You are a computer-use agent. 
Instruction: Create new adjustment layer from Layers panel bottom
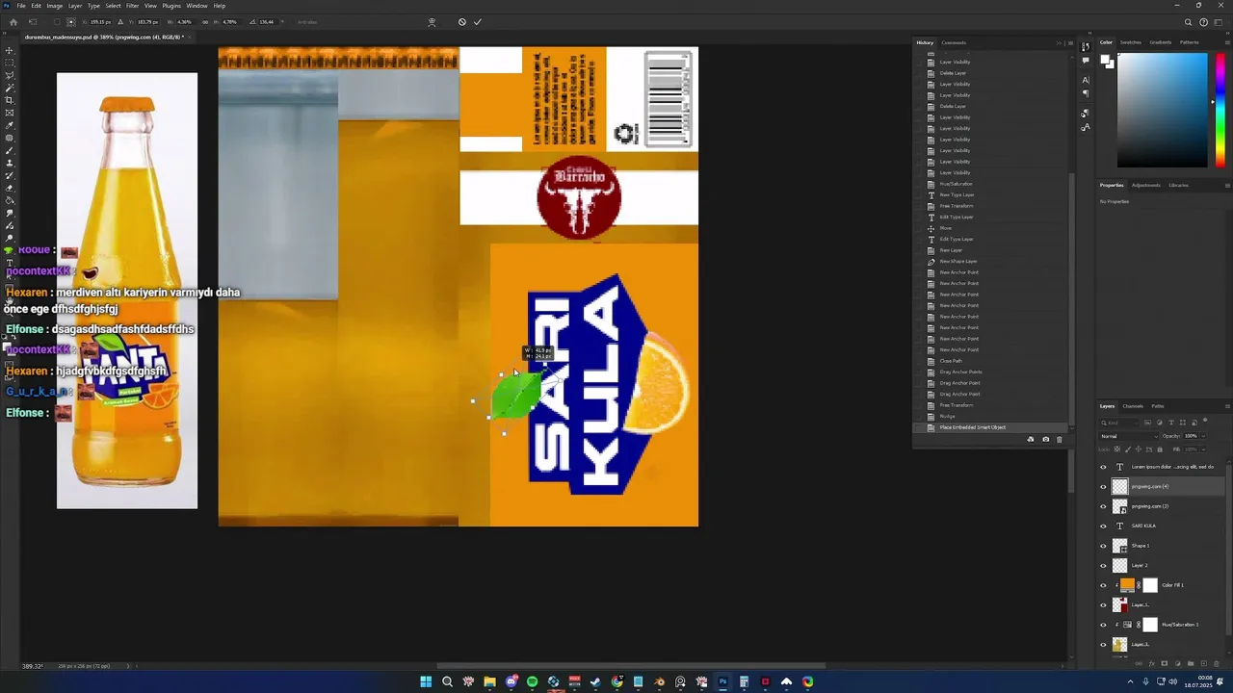point(1176,663)
